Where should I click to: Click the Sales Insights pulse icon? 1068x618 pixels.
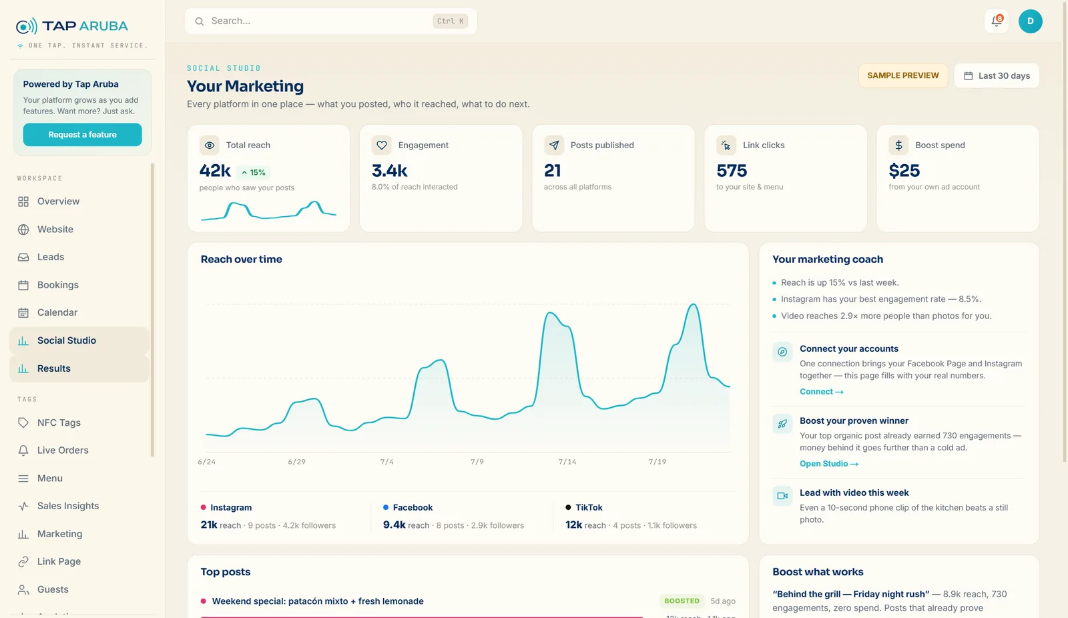click(x=23, y=506)
